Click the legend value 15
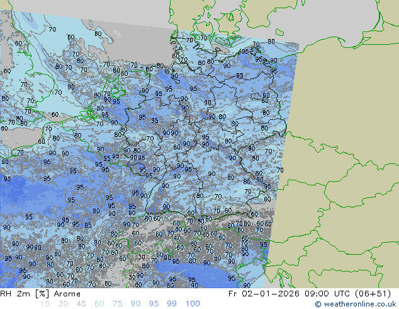The image size is (399, 309). (45, 304)
